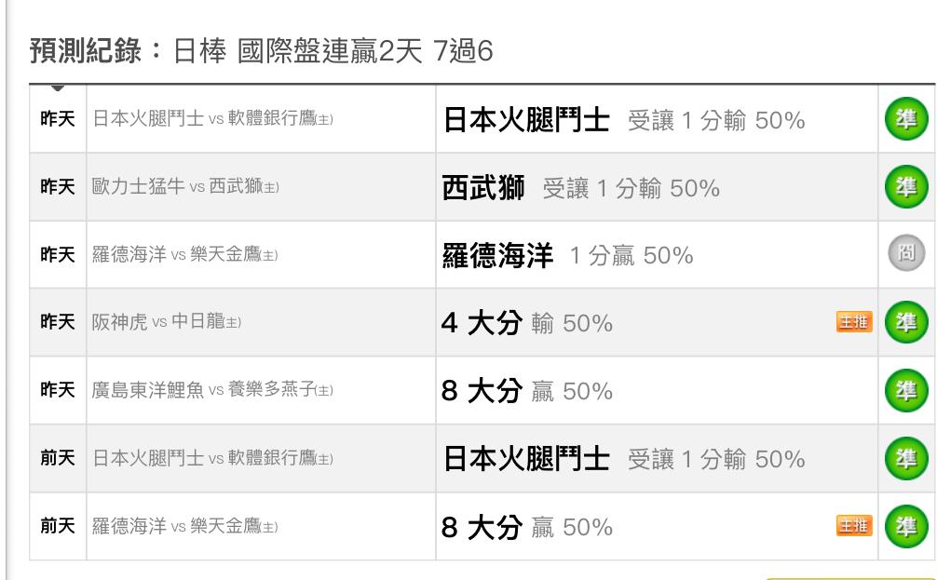Click green 準 icon in 前天 羅德海洋 row

pos(906,526)
